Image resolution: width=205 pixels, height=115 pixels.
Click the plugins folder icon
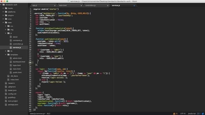tap(6, 15)
